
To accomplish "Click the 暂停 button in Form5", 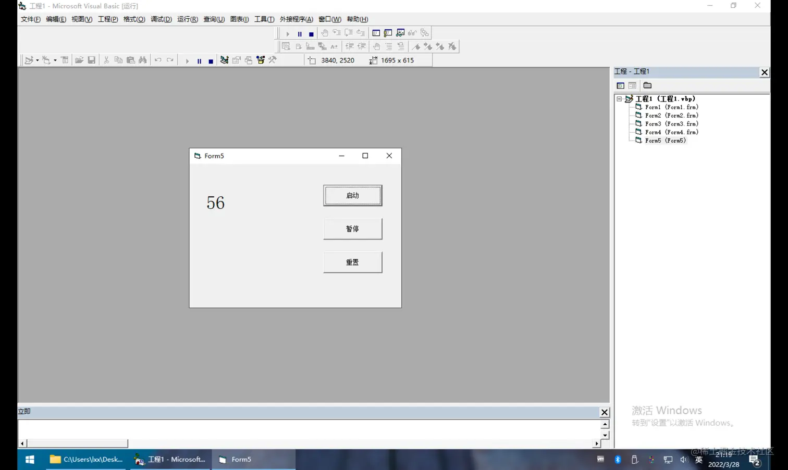I will coord(352,228).
